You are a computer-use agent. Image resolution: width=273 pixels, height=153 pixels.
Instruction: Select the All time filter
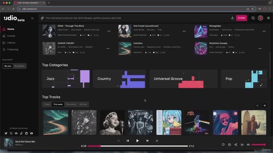83,104
